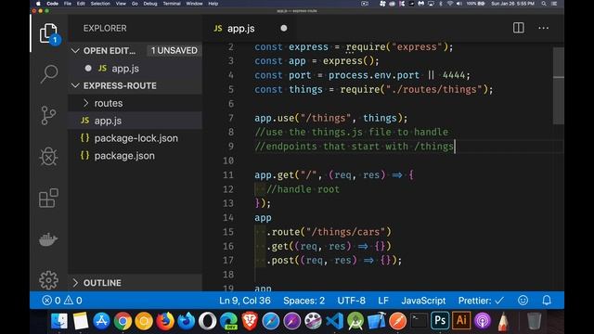Change the JavaScript language mode
Screen dimensions: 594x334
pos(423,301)
